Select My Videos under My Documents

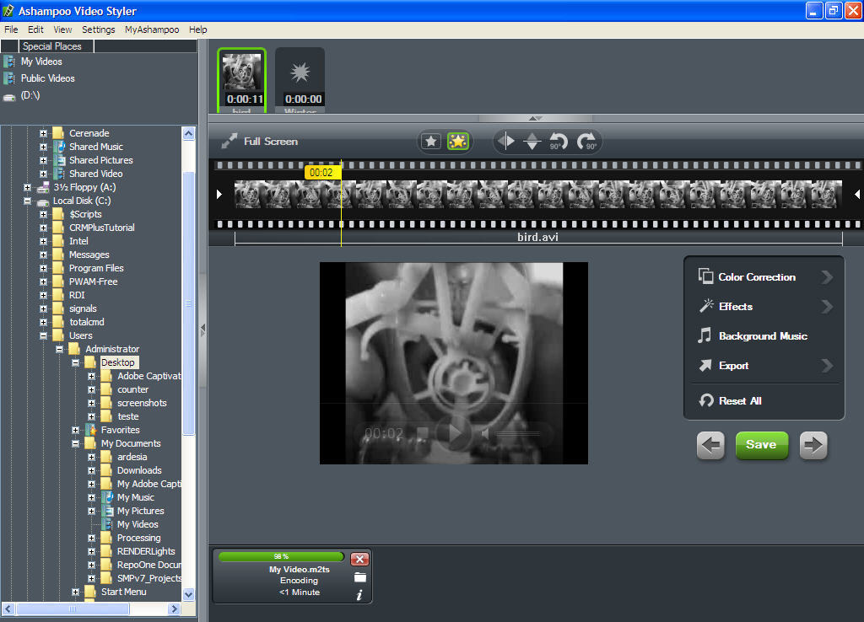tap(138, 524)
